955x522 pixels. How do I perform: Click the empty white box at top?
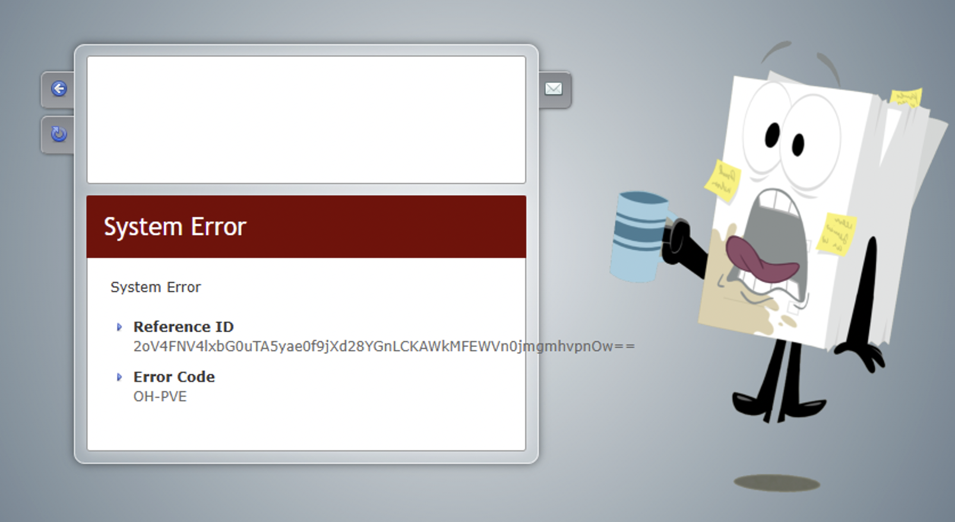click(306, 120)
